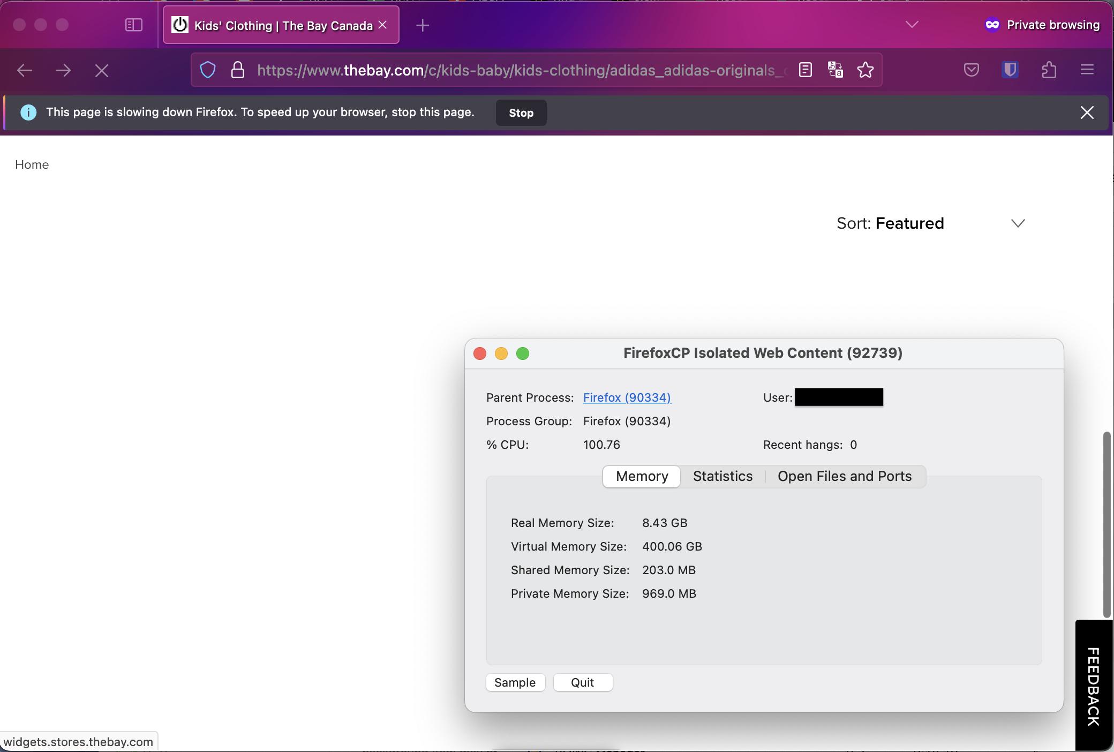Click the site security padlock icon

coord(238,70)
